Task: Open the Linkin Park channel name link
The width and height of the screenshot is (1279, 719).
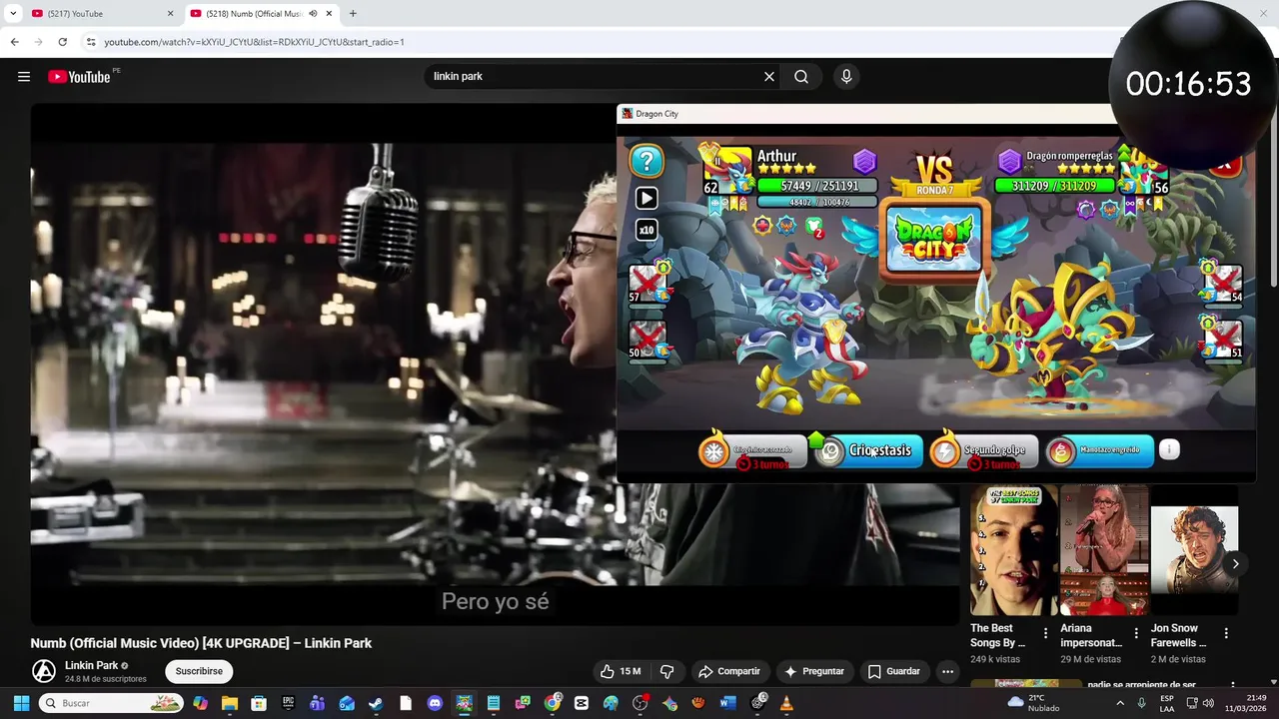Action: (92, 665)
